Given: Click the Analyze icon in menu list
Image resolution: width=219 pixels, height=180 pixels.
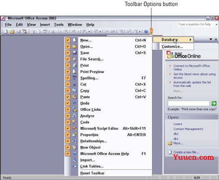Looking at the screenshot, I should pyautogui.click(x=75, y=116).
